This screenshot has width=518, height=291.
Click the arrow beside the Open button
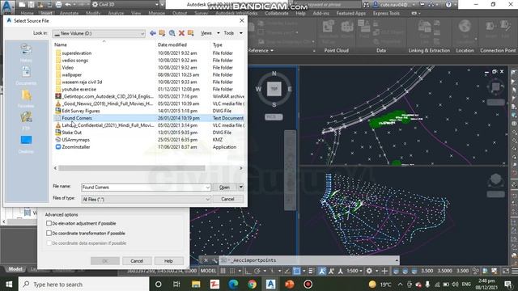(241, 187)
